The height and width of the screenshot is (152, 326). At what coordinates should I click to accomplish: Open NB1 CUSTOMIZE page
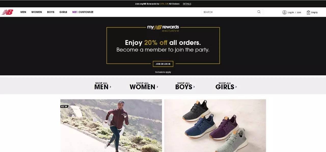(x=83, y=12)
